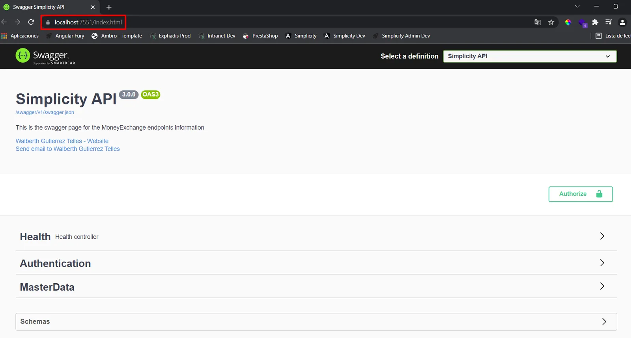Click the OAS3 badge

151,95
